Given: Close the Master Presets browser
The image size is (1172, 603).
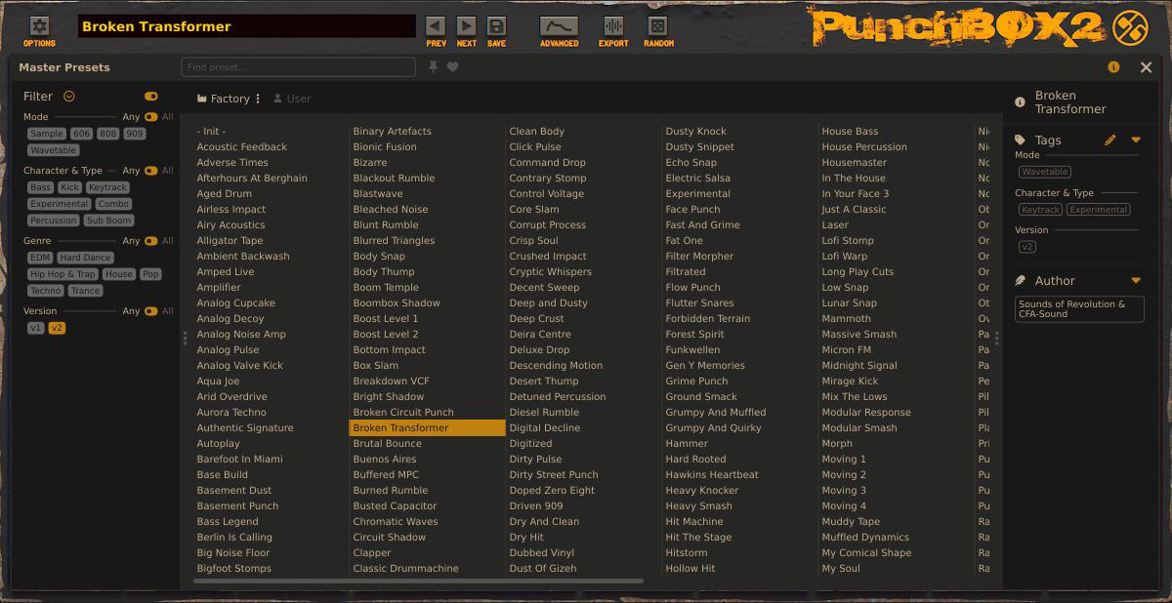Looking at the screenshot, I should point(1146,67).
